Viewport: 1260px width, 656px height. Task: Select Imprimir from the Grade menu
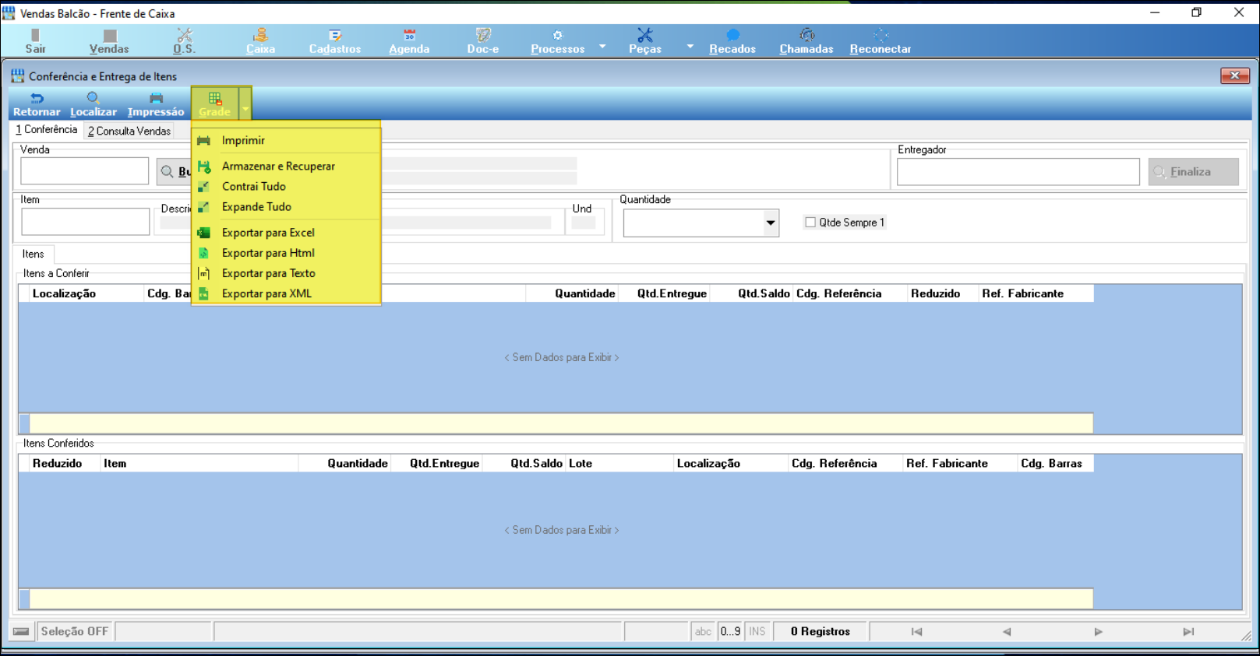[x=243, y=141]
